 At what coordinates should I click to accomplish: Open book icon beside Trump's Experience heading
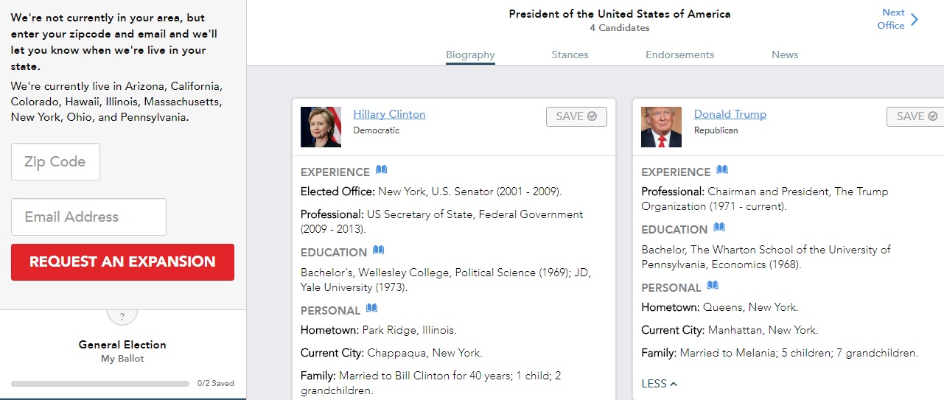[722, 169]
